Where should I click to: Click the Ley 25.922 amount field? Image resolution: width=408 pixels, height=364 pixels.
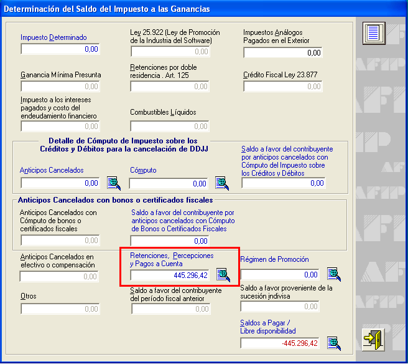[x=170, y=52]
